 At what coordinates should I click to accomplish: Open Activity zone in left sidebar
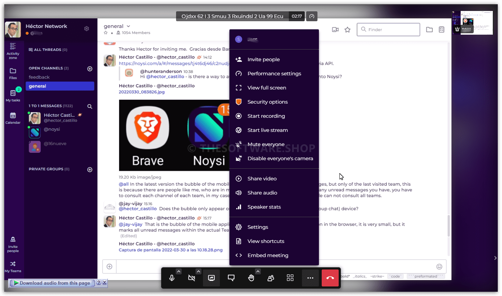(13, 51)
